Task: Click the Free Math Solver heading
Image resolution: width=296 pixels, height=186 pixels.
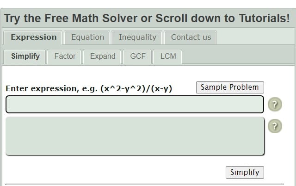Action: [x=147, y=19]
